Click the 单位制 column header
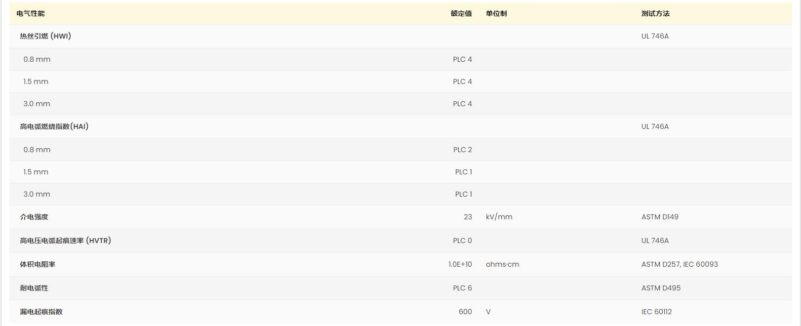The image size is (801, 326). pos(496,14)
